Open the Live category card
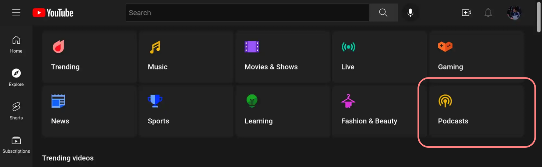 tap(379, 57)
